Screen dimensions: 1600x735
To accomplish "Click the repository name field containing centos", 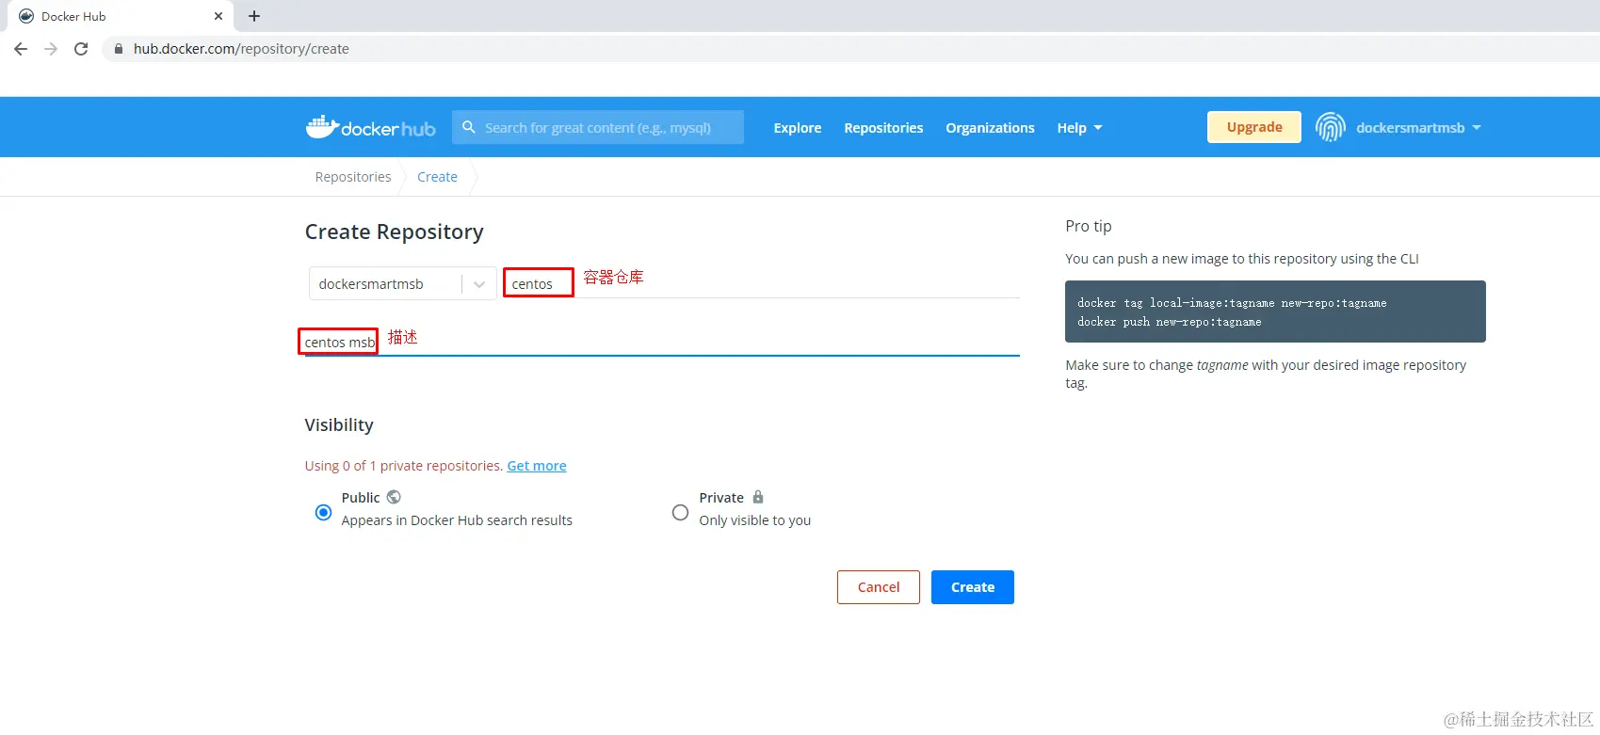I will click(761, 283).
